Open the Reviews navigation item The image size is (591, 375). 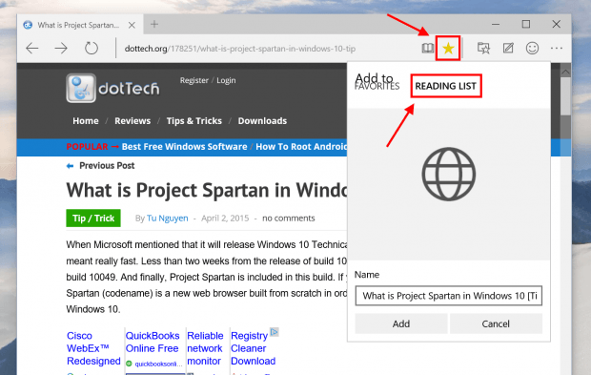point(132,121)
